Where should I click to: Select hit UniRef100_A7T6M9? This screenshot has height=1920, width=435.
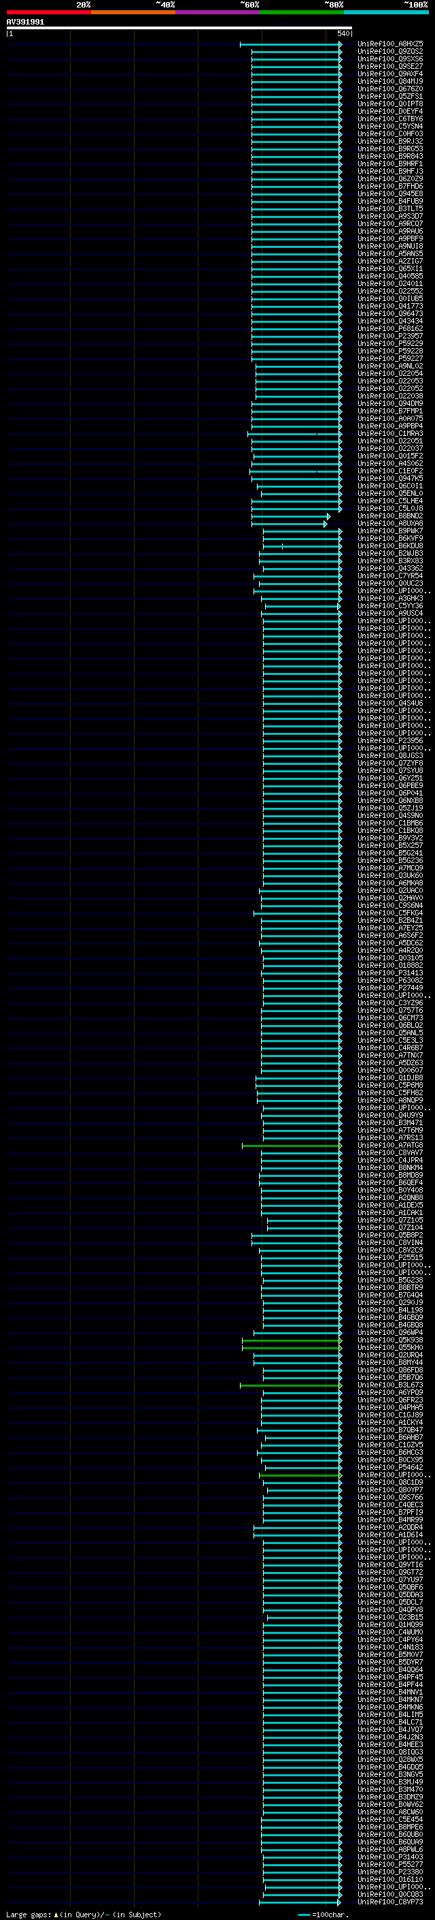click(x=390, y=1131)
